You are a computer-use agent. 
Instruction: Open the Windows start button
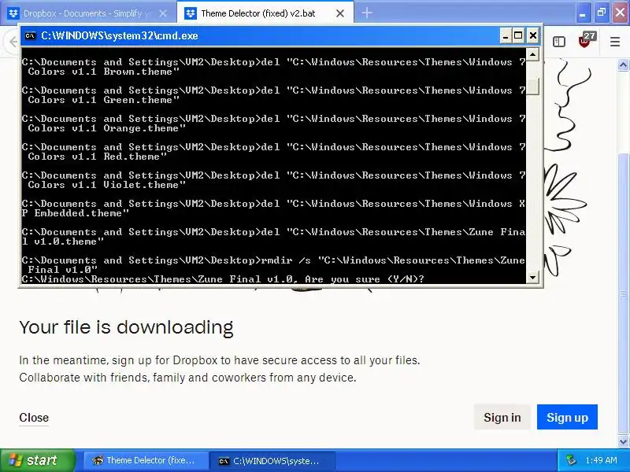pyautogui.click(x=38, y=460)
